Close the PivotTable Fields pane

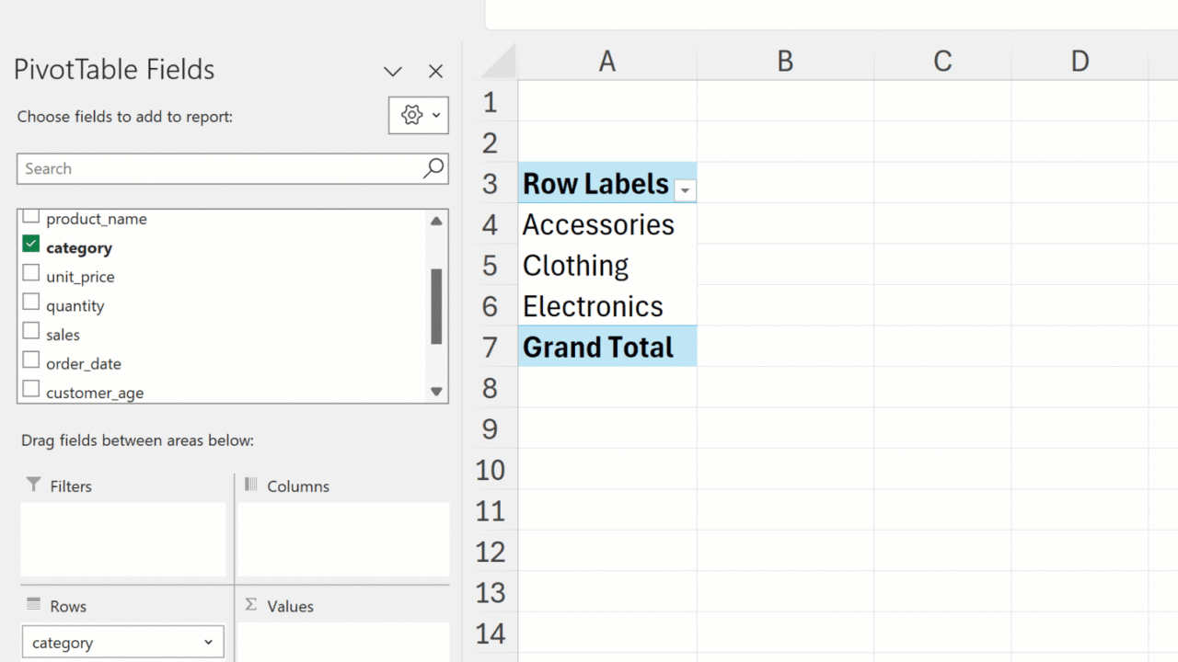point(436,72)
